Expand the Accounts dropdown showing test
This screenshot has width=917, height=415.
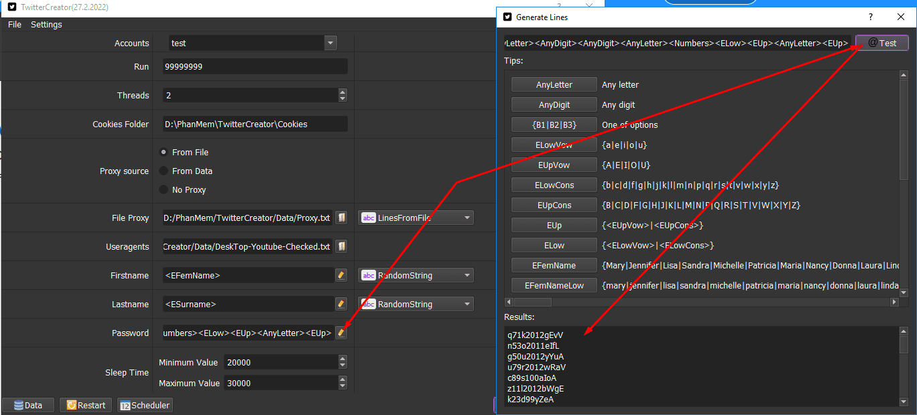coord(330,43)
